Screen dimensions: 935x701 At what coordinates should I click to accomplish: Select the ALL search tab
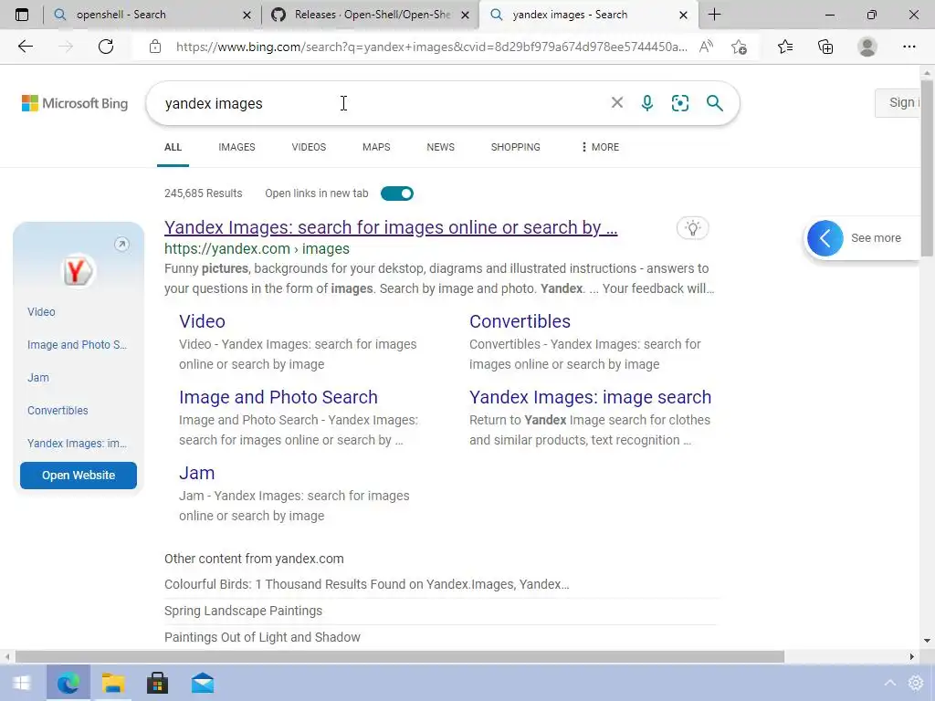[x=173, y=147]
